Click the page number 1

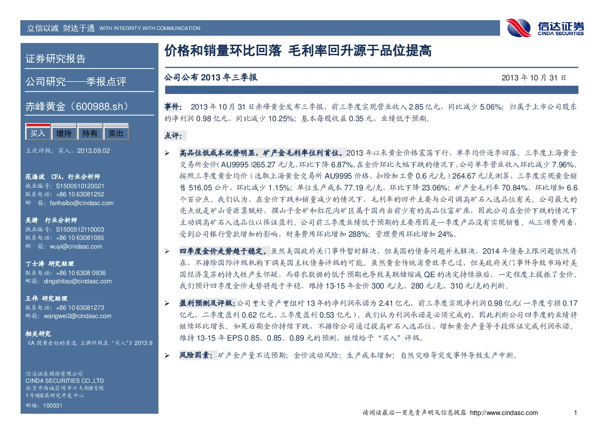coord(576,413)
